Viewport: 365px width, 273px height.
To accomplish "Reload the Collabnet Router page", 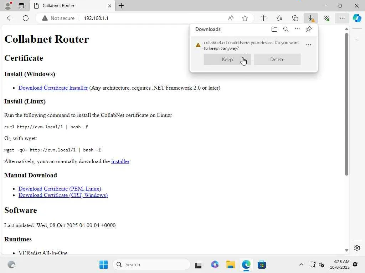I will tap(26, 18).
